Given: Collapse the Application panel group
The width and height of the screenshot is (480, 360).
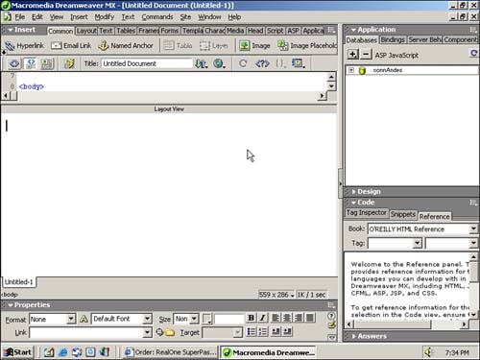Looking at the screenshot, I should (x=353, y=30).
